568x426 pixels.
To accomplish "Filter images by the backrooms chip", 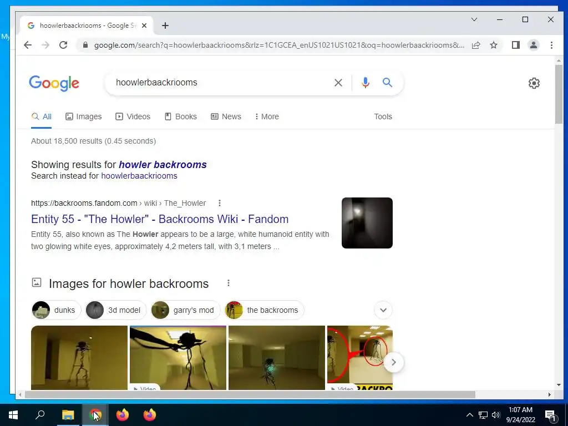I will click(265, 310).
